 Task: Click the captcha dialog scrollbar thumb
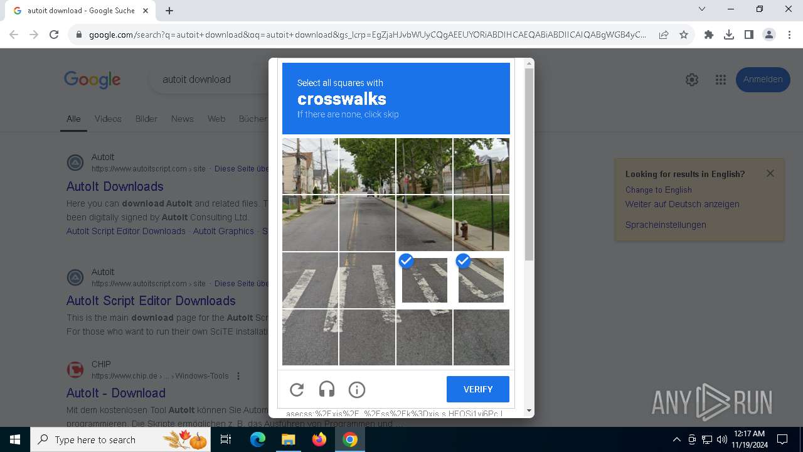(x=529, y=164)
